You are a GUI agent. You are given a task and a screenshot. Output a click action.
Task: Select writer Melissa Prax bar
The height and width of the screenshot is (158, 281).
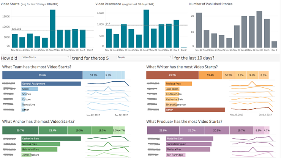tap(178, 84)
